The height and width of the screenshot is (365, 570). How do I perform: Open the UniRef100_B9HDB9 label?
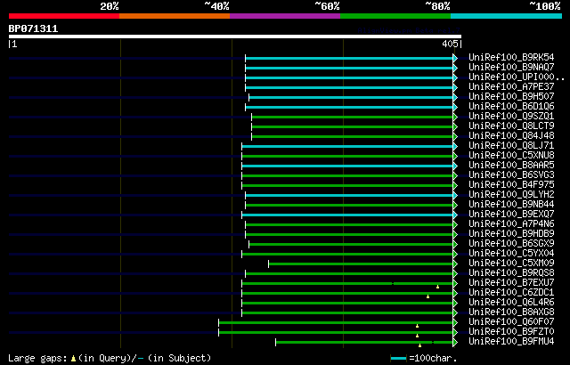coord(511,234)
